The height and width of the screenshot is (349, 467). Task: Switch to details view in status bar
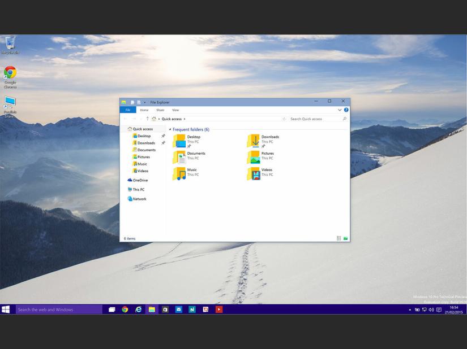(x=339, y=238)
